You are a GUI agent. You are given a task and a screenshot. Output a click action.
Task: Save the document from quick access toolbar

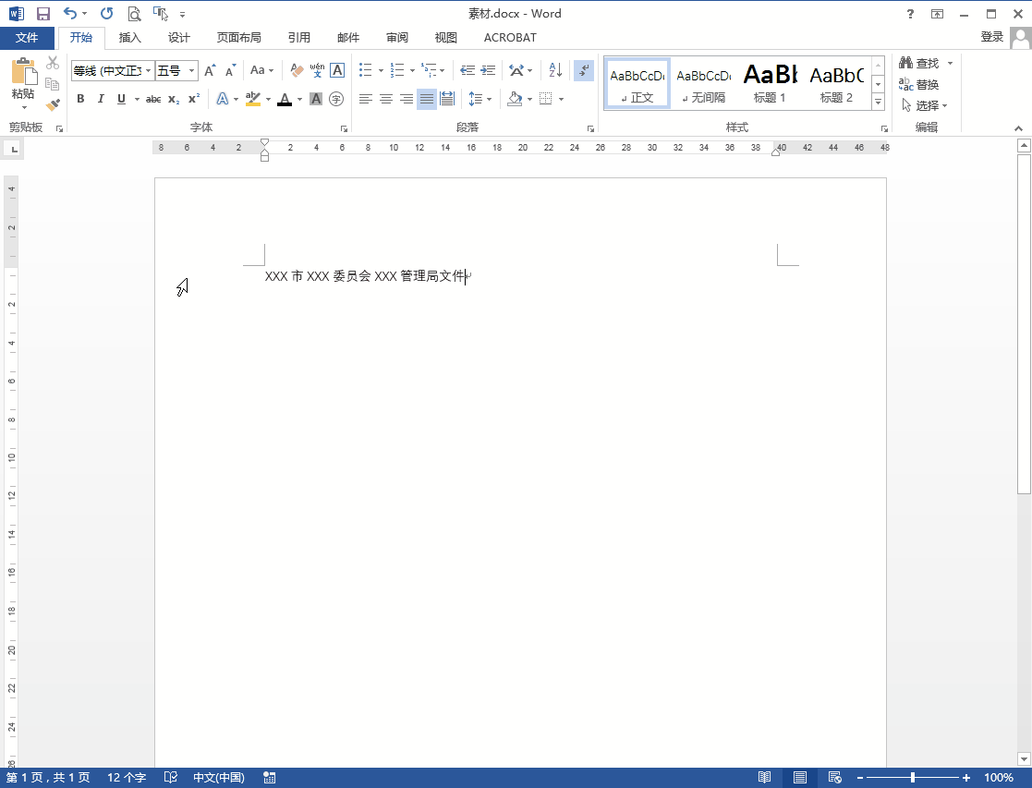42,14
